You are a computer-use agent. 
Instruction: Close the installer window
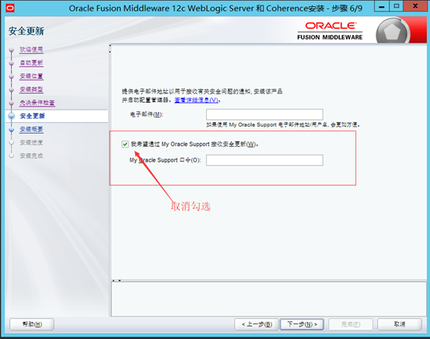pyautogui.click(x=415, y=6)
